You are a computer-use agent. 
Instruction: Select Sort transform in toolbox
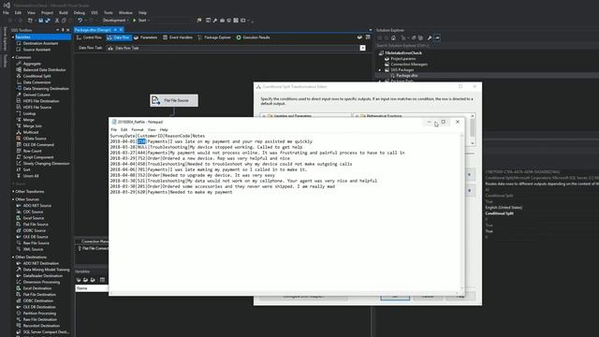click(26, 169)
